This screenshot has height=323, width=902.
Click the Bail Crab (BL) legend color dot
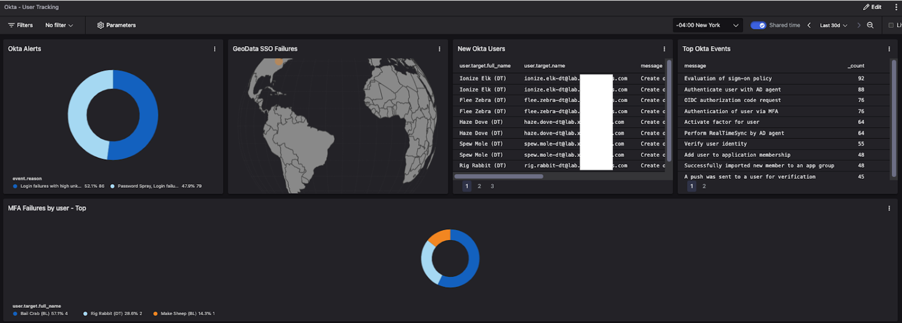pyautogui.click(x=15, y=314)
